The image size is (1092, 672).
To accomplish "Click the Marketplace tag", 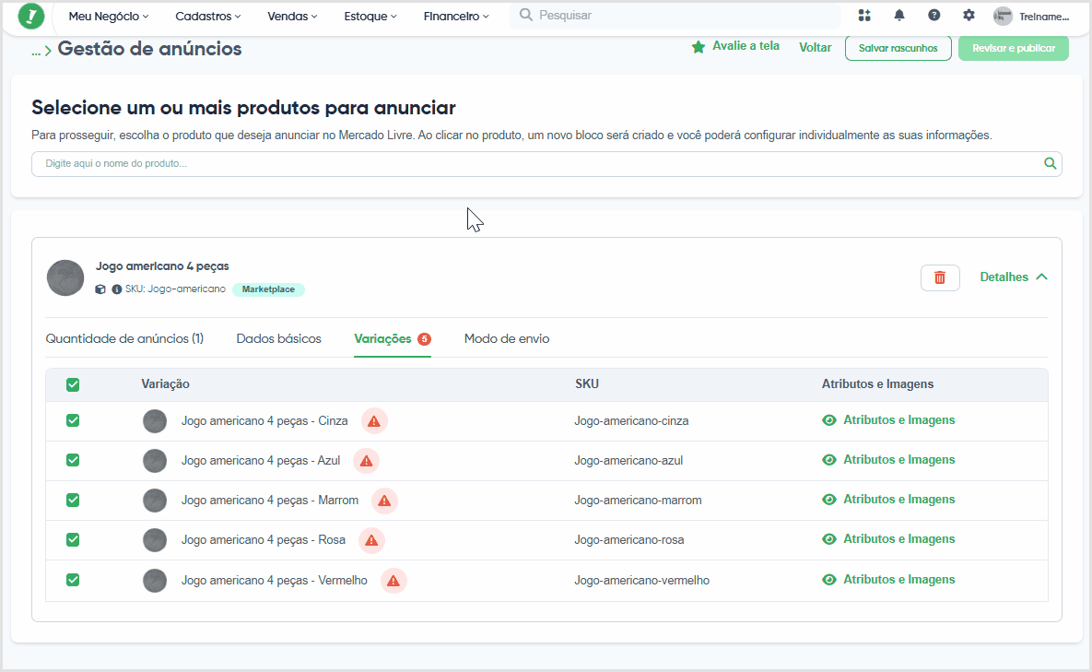I will (268, 289).
